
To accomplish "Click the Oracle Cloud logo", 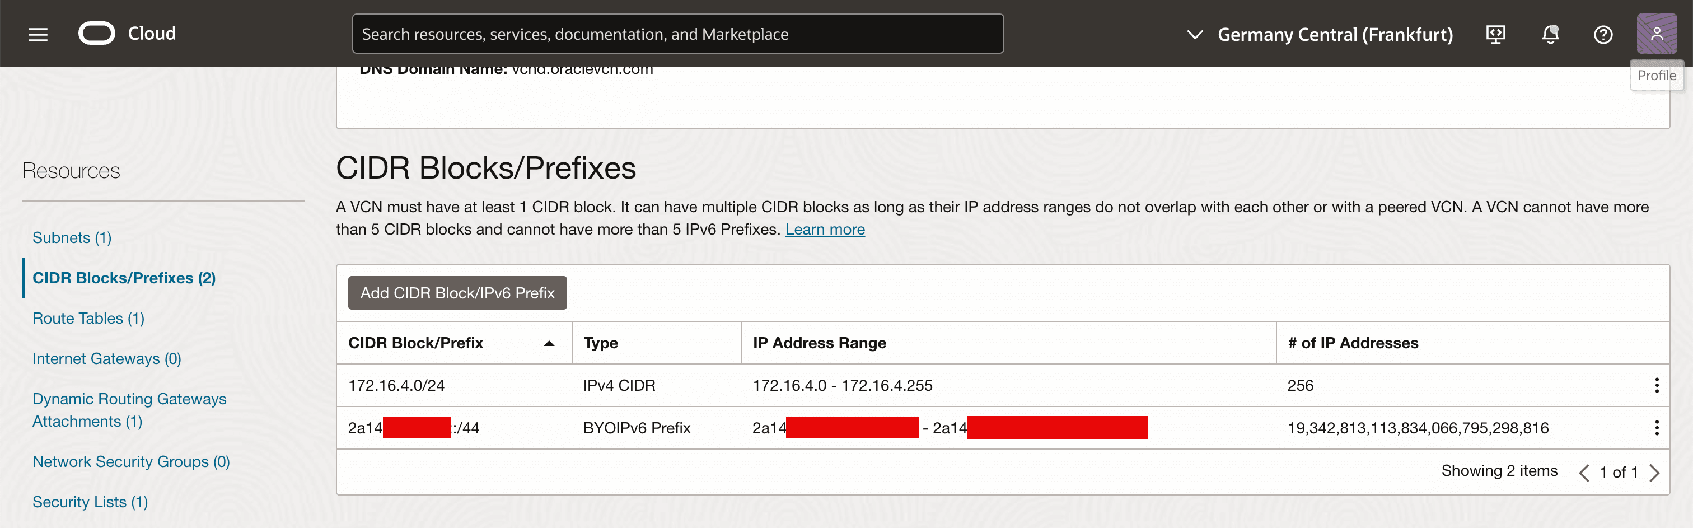I will pos(127,34).
